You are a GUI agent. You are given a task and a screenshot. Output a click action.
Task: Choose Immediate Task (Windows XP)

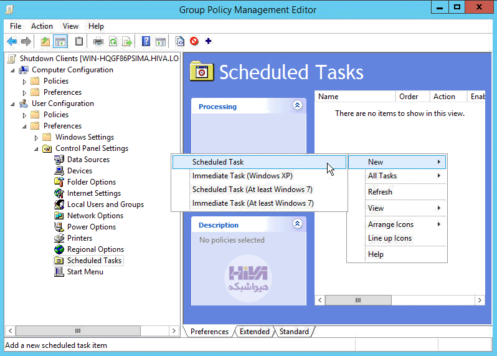point(259,175)
